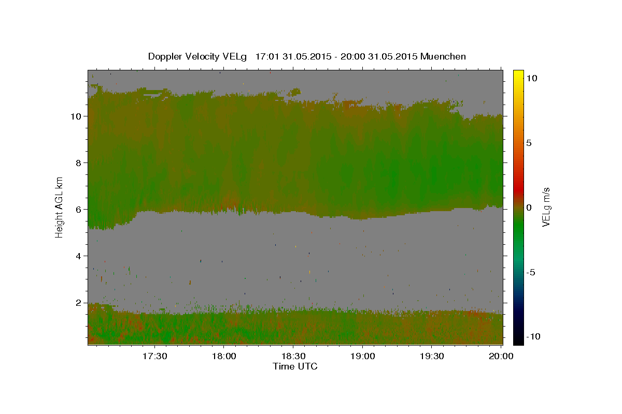
Task: Click the "VELg m/s" colorbar label
Action: click(x=546, y=207)
